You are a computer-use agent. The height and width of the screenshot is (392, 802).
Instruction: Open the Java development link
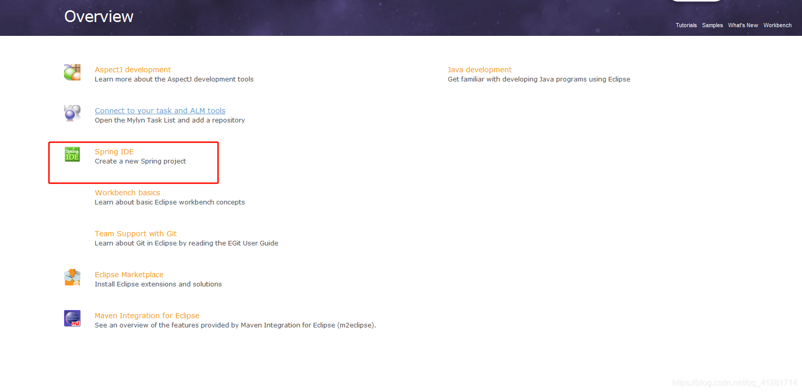(x=480, y=70)
